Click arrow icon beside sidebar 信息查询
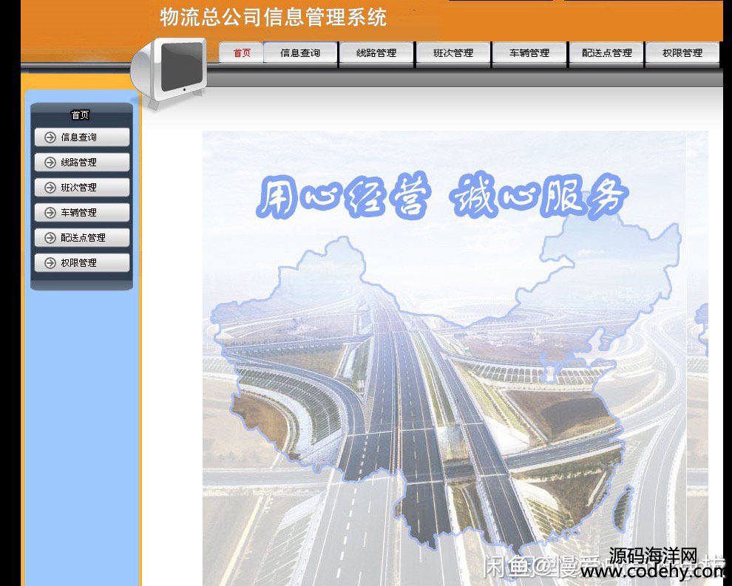This screenshot has height=586, width=732. pyautogui.click(x=50, y=137)
